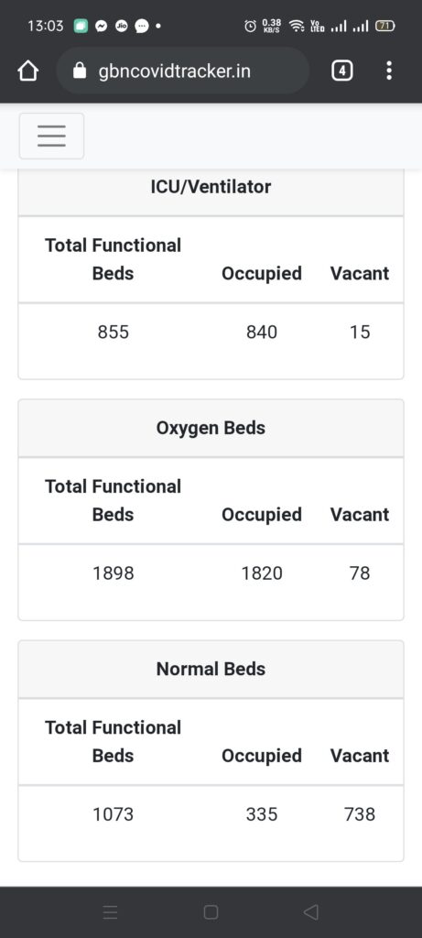The width and height of the screenshot is (422, 938).
Task: Tap the Jio notification icon in status bar
Action: click(x=122, y=27)
